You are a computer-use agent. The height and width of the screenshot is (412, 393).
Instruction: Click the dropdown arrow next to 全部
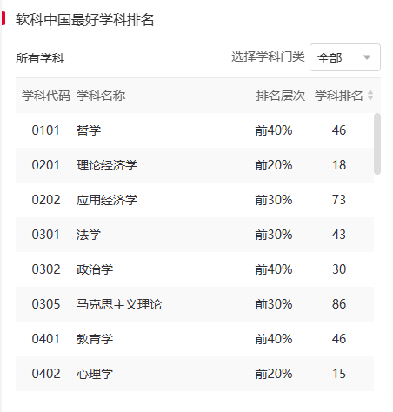[x=367, y=57]
